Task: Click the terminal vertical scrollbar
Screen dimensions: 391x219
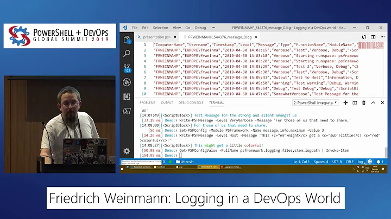Action: [x=386, y=152]
